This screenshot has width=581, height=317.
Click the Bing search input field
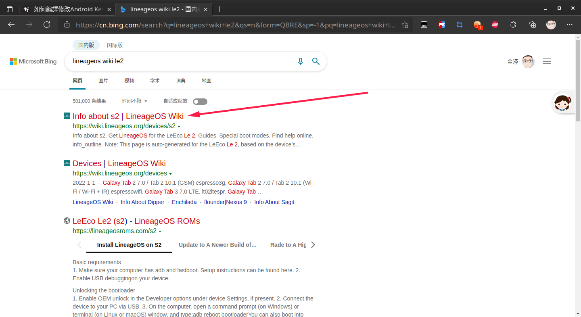click(x=182, y=61)
